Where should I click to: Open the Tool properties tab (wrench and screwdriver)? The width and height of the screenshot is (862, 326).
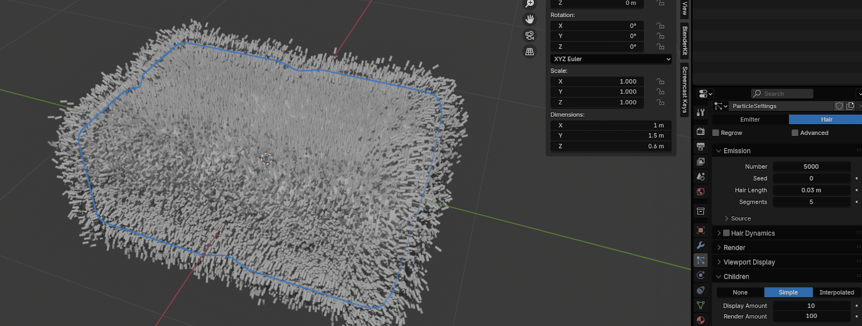[700, 112]
